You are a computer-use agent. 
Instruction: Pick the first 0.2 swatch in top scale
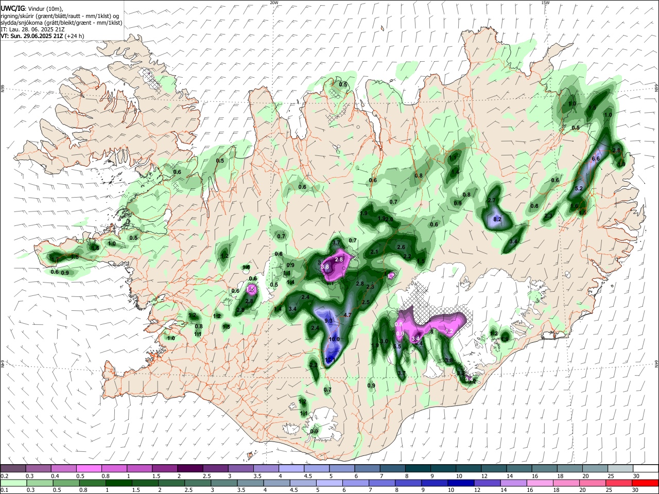[x=13, y=468]
